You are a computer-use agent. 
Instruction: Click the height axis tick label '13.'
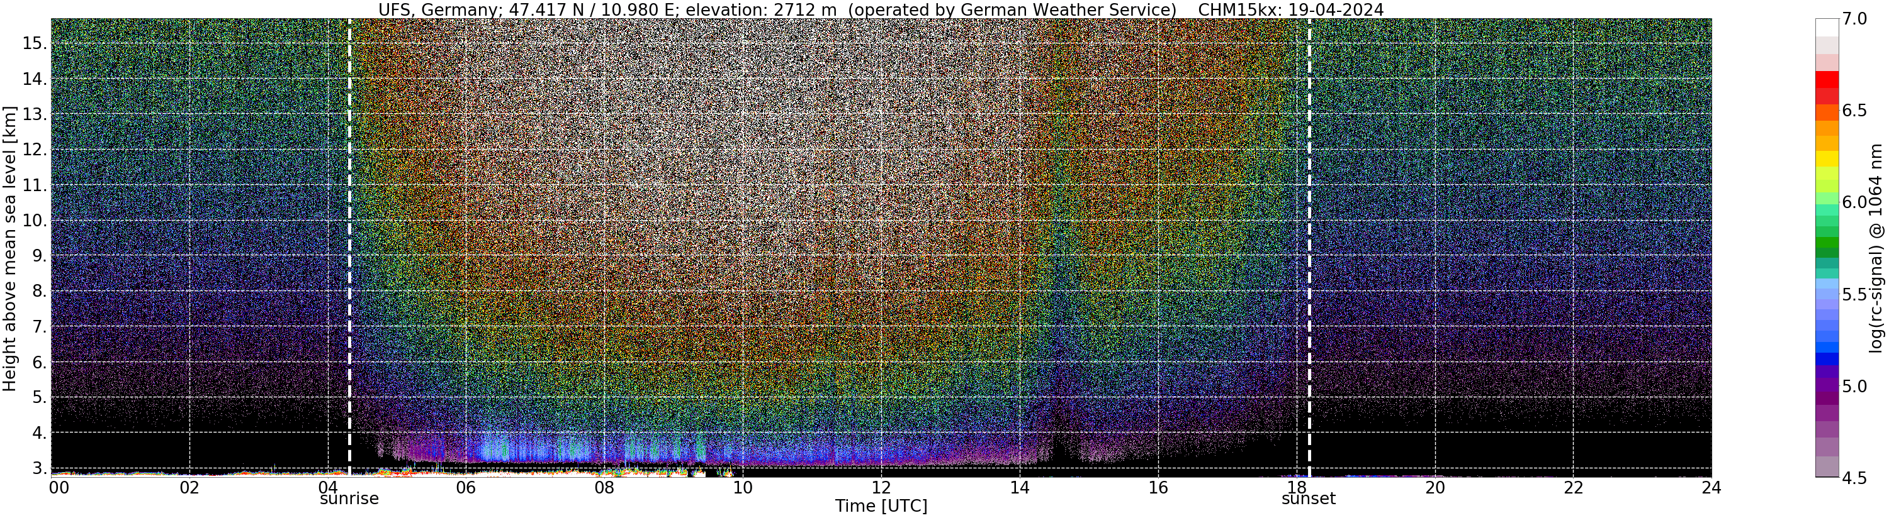coord(35,114)
